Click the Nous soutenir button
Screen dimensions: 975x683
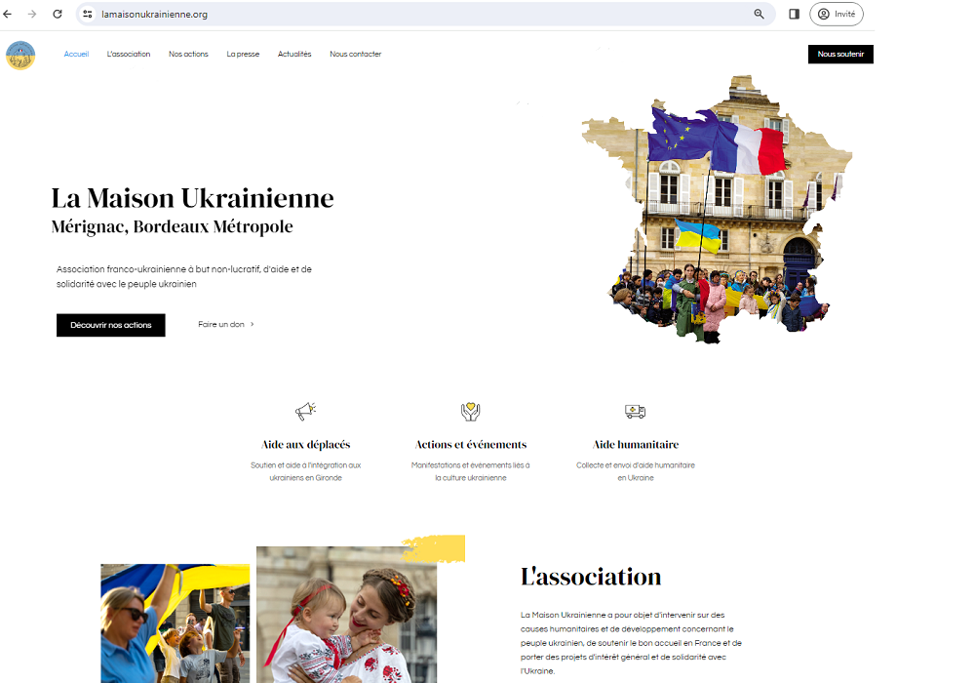coord(840,54)
